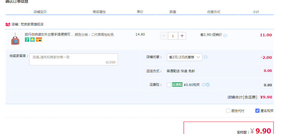Click the subtotal amount 11.90

tap(266, 35)
